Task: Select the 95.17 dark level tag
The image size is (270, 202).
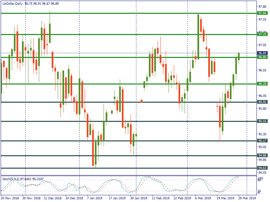Action: (x=262, y=141)
